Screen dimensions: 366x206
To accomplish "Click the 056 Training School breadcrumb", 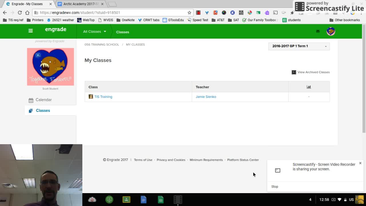I will (102, 45).
